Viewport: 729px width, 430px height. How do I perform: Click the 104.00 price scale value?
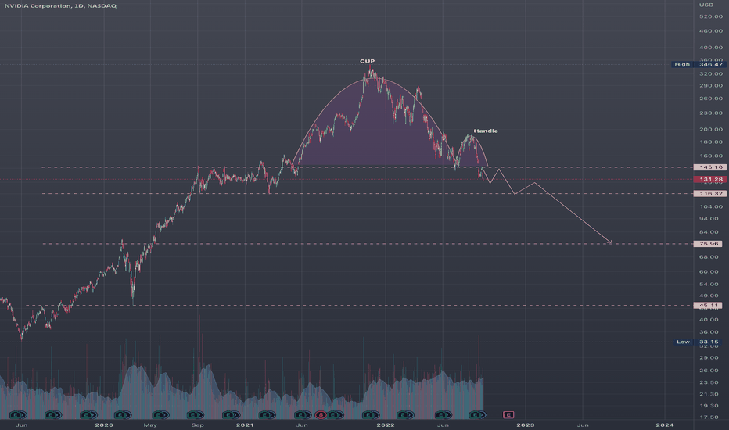(711, 206)
